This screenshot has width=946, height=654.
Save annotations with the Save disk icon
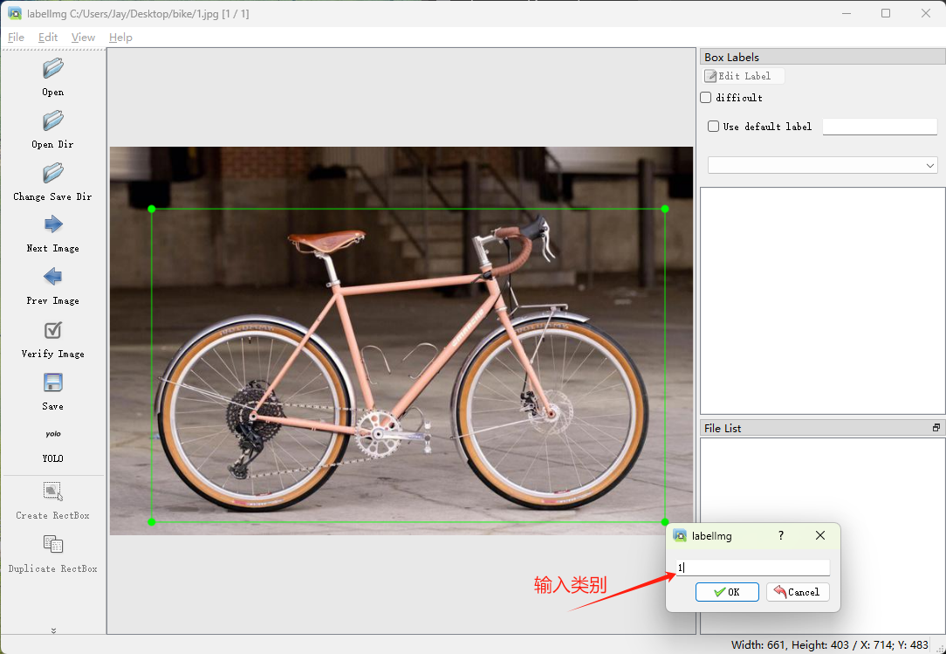pyautogui.click(x=53, y=382)
